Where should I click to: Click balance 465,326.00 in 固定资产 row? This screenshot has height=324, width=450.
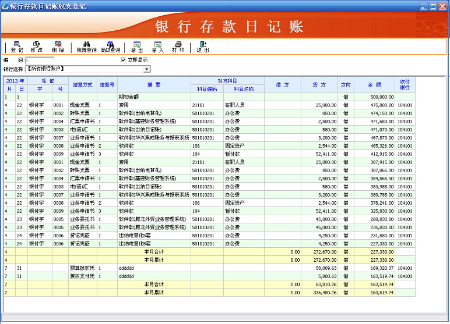(x=375, y=146)
